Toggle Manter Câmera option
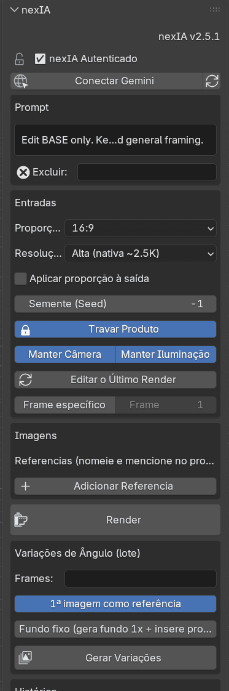Image resolution: width=229 pixels, height=691 pixels. [x=64, y=354]
